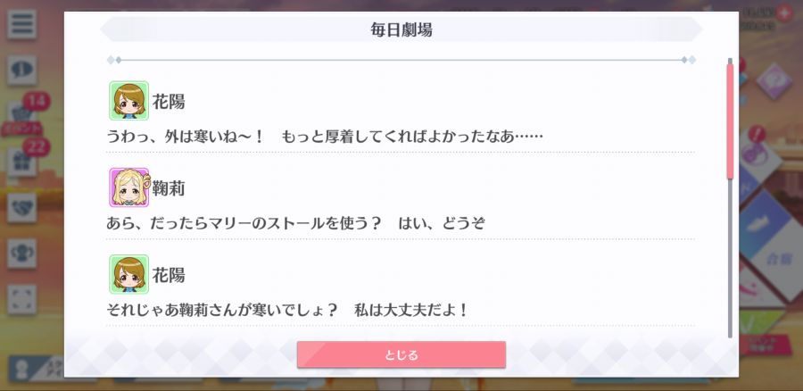
Task: Click the 毎日劇場 title header
Action: click(x=401, y=29)
